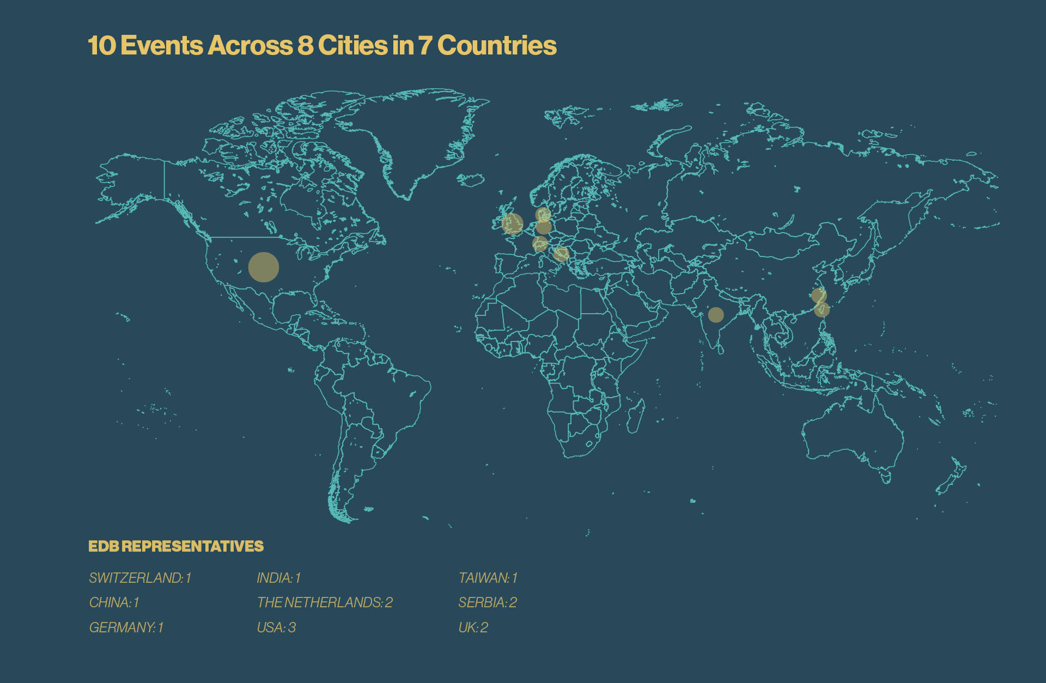Viewport: 1046px width, 683px height.
Task: Click the SWITZERLAND: 1 label
Action: (140, 578)
